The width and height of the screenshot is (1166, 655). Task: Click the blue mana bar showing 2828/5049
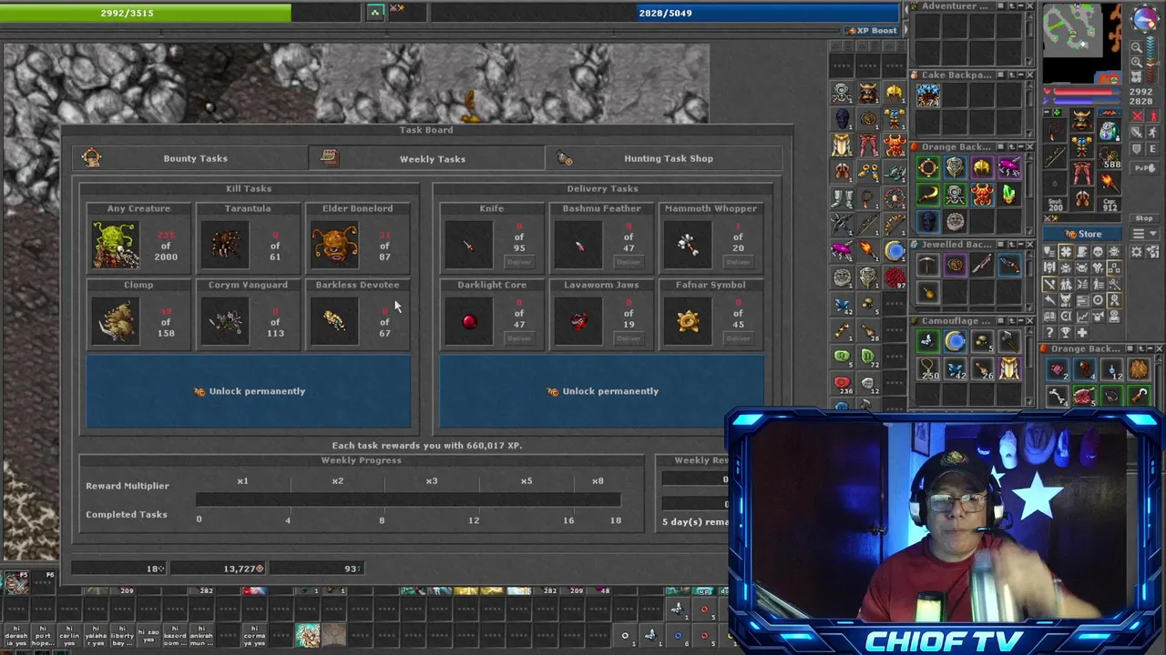coord(665,13)
